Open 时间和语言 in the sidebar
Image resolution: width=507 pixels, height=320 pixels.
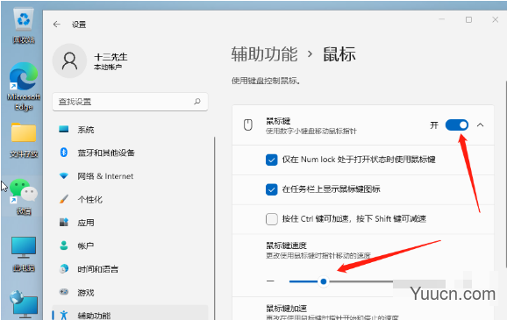[130, 269]
